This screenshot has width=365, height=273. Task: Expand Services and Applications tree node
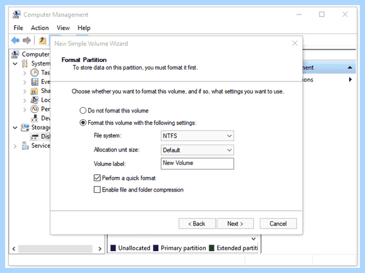15,146
